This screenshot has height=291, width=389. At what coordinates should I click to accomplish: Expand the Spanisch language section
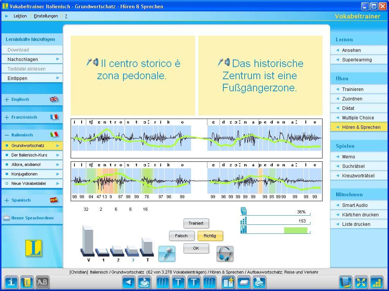click(7, 200)
